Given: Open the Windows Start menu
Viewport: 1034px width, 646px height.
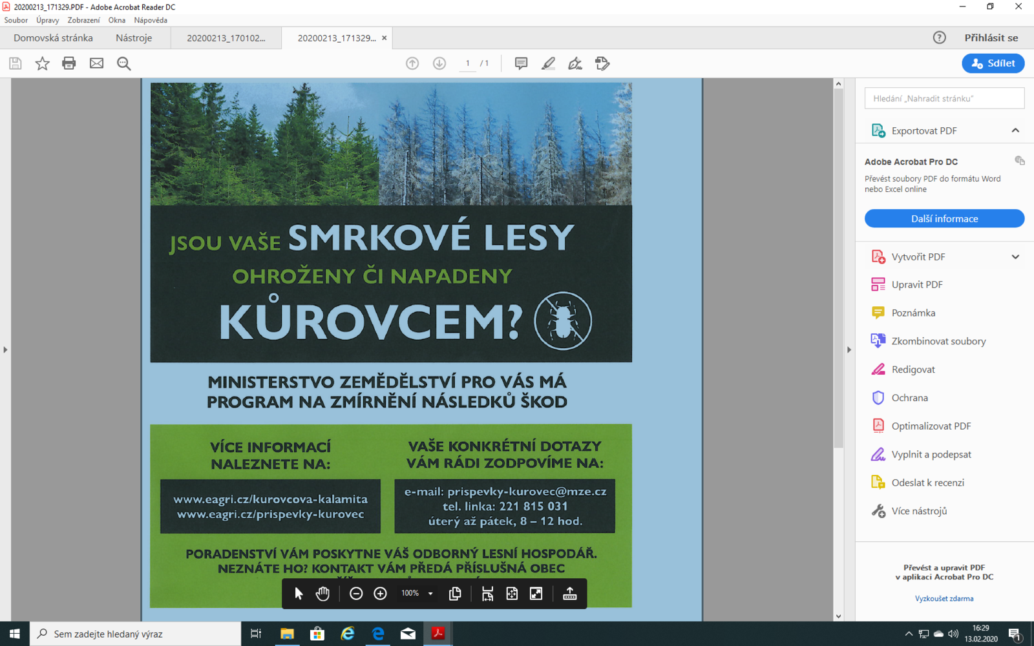Looking at the screenshot, I should coord(15,634).
